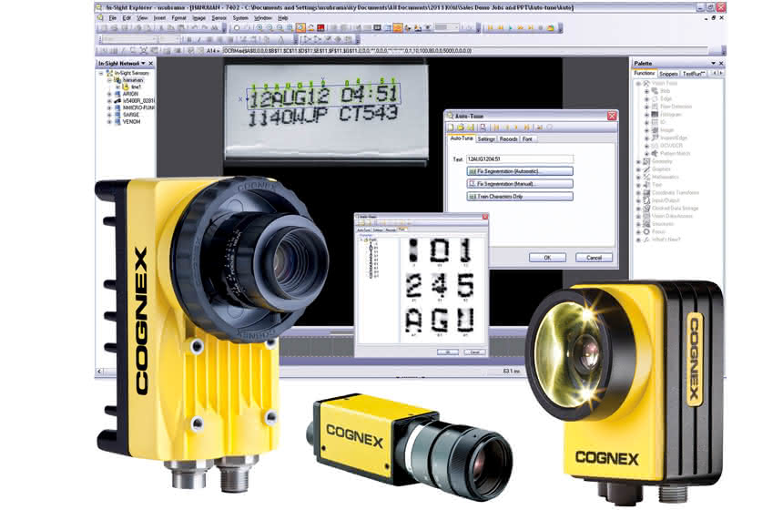Select Input/Output in Palette tree

click(666, 200)
